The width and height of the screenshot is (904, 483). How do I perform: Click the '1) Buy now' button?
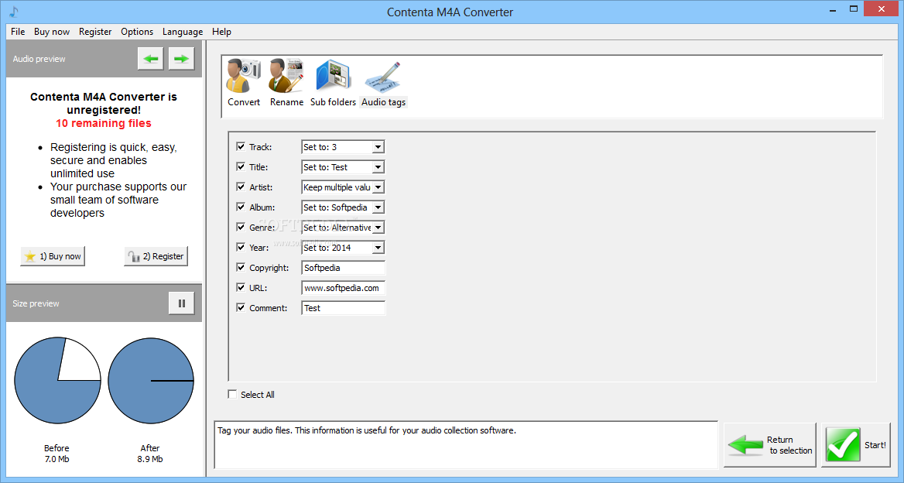pos(53,256)
